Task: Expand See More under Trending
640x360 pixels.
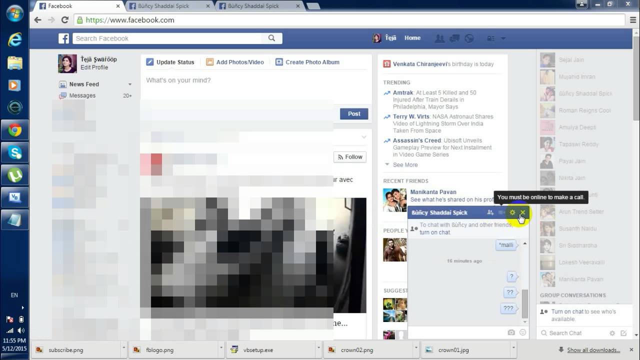Action: pos(405,164)
